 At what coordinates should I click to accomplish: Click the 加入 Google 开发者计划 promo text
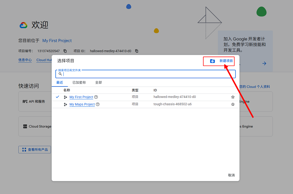coord(244,44)
